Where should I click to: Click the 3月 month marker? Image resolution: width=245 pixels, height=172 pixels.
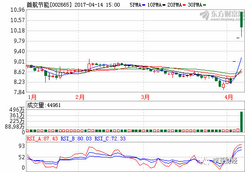coord(145,97)
